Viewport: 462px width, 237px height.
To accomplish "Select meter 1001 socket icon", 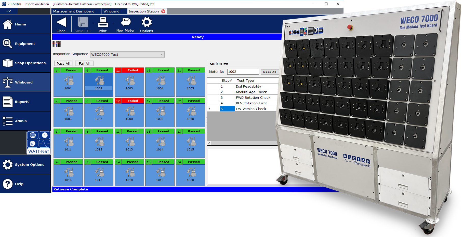I will pos(69,81).
